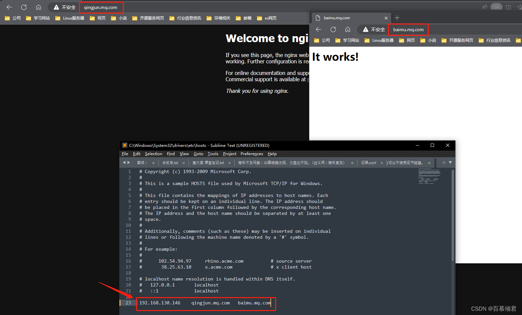Go back in the qingjun.mq.com browser window
The width and height of the screenshot is (522, 315).
(9, 7)
